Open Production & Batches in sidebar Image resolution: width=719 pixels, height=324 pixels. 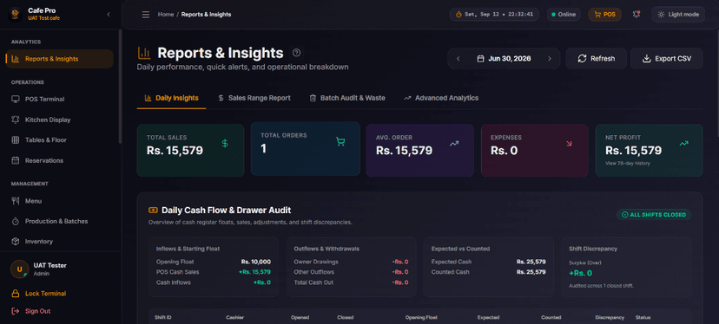pos(60,221)
